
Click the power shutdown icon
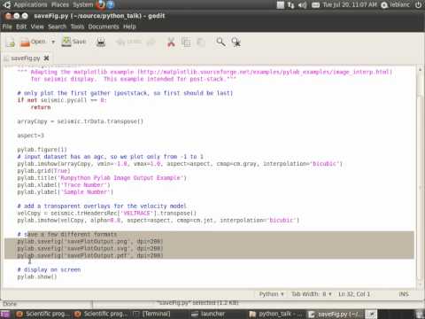pos(418,4)
